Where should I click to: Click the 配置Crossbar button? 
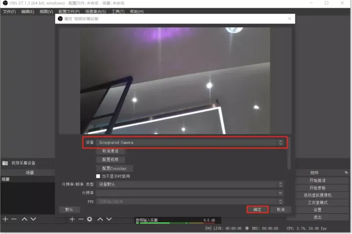(114, 168)
